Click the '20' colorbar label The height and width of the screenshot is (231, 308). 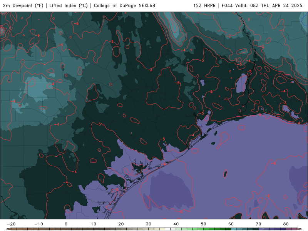[x=121, y=224]
